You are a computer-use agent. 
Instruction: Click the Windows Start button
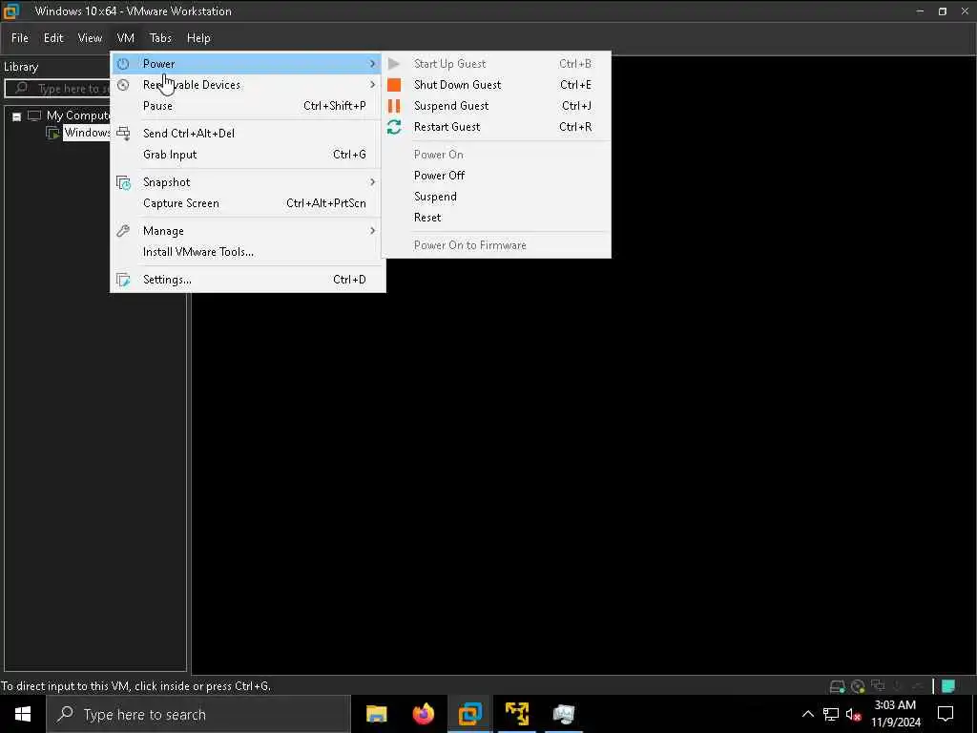pyautogui.click(x=23, y=714)
